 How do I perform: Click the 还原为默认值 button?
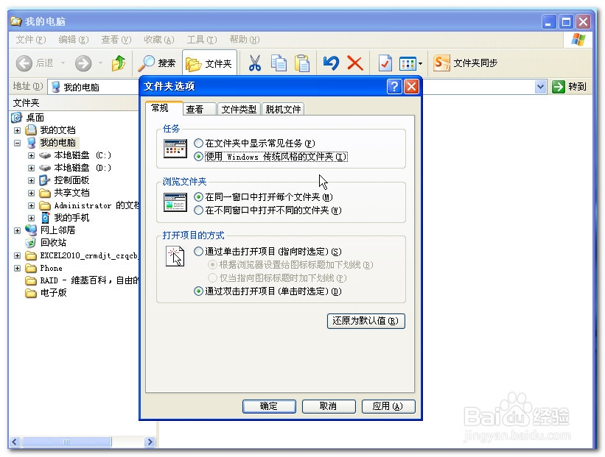[366, 321]
